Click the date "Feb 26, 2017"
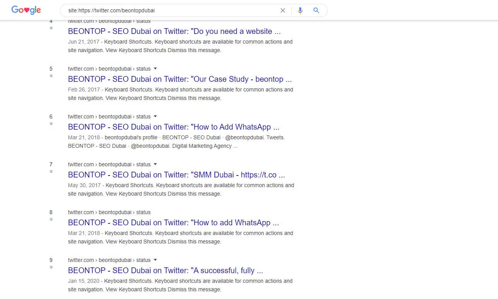Screen dimensions: 498x299 coord(84,90)
